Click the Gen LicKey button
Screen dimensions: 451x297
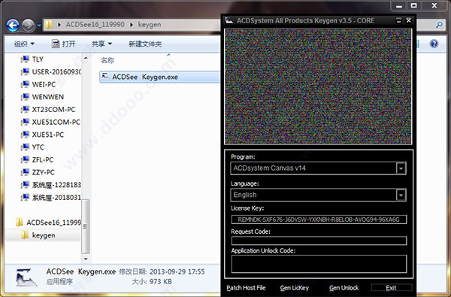(294, 288)
